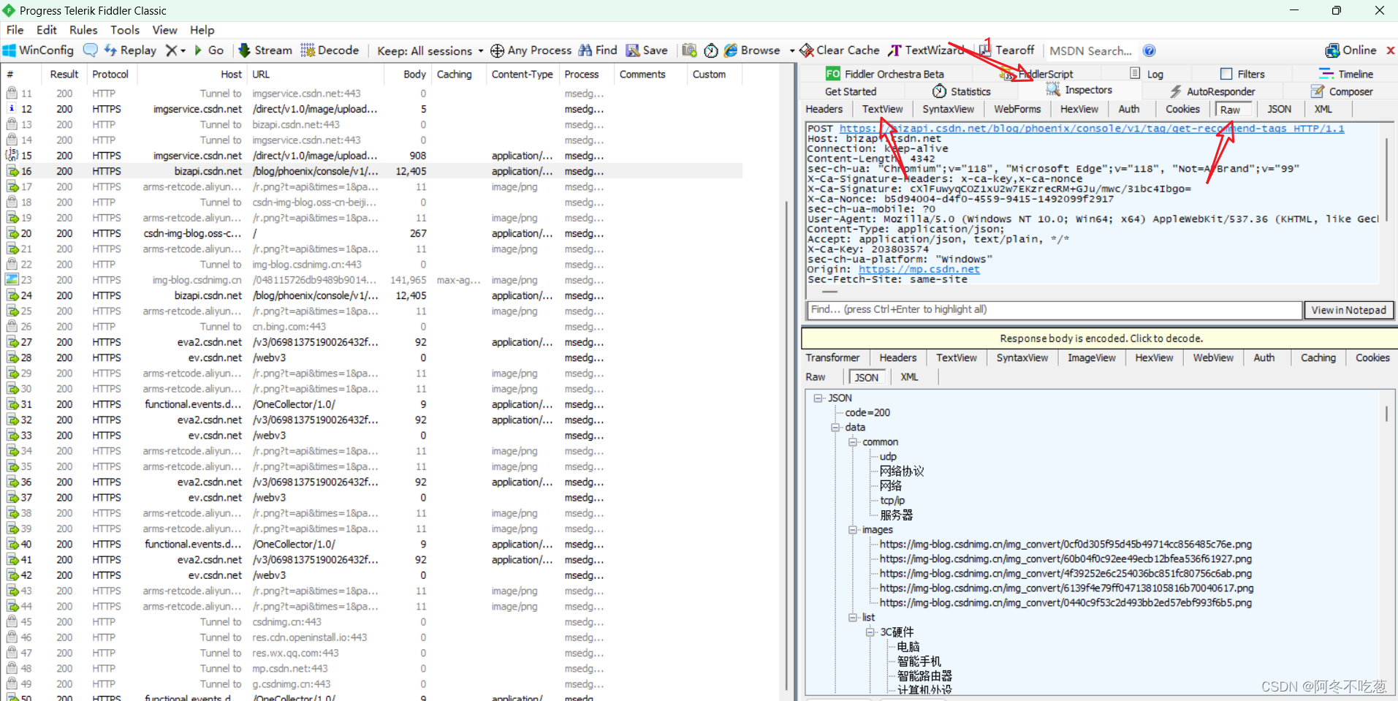1398x701 pixels.
Task: Open the TextWizard tool
Action: (x=925, y=50)
